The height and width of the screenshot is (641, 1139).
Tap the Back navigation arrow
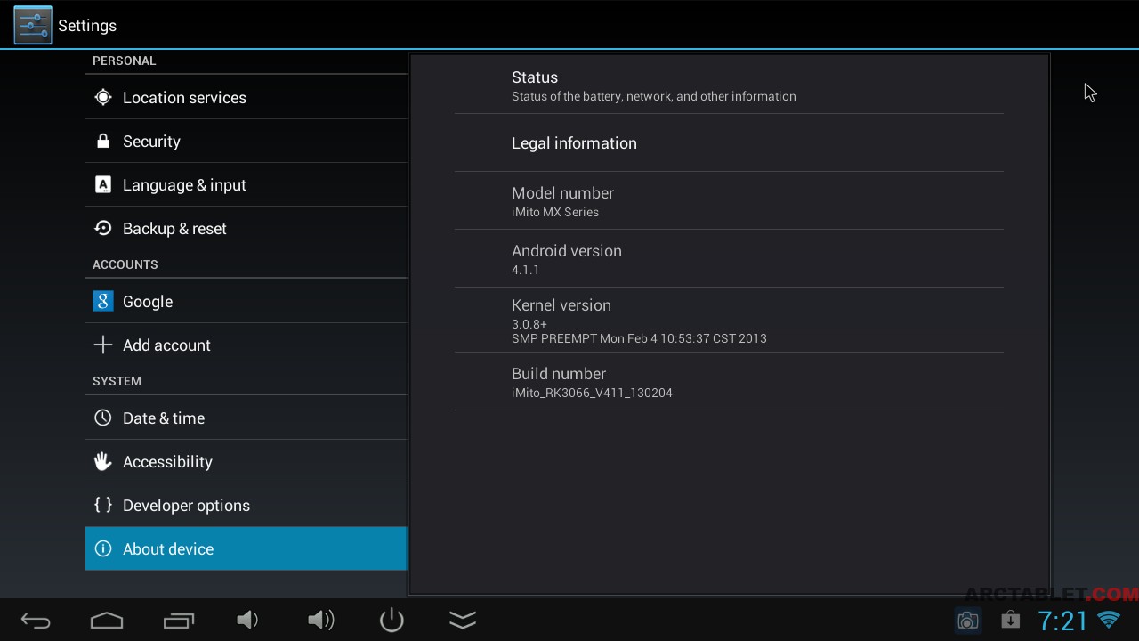click(36, 621)
